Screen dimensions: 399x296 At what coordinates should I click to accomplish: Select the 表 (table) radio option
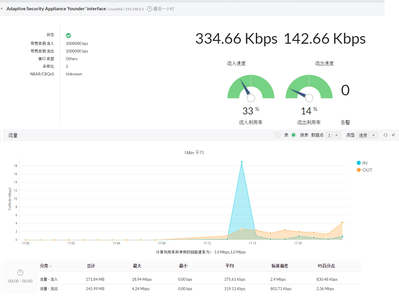[x=278, y=135]
